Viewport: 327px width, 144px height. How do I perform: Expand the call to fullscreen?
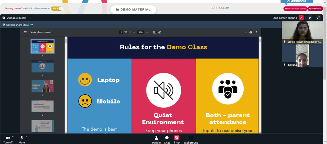pyautogui.click(x=318, y=18)
